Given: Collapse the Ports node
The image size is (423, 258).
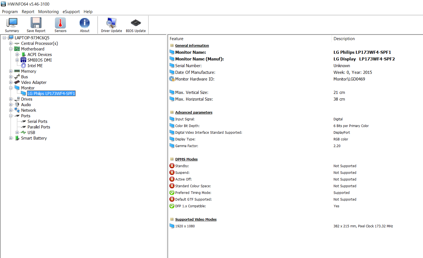Looking at the screenshot, I should click(x=11, y=116).
